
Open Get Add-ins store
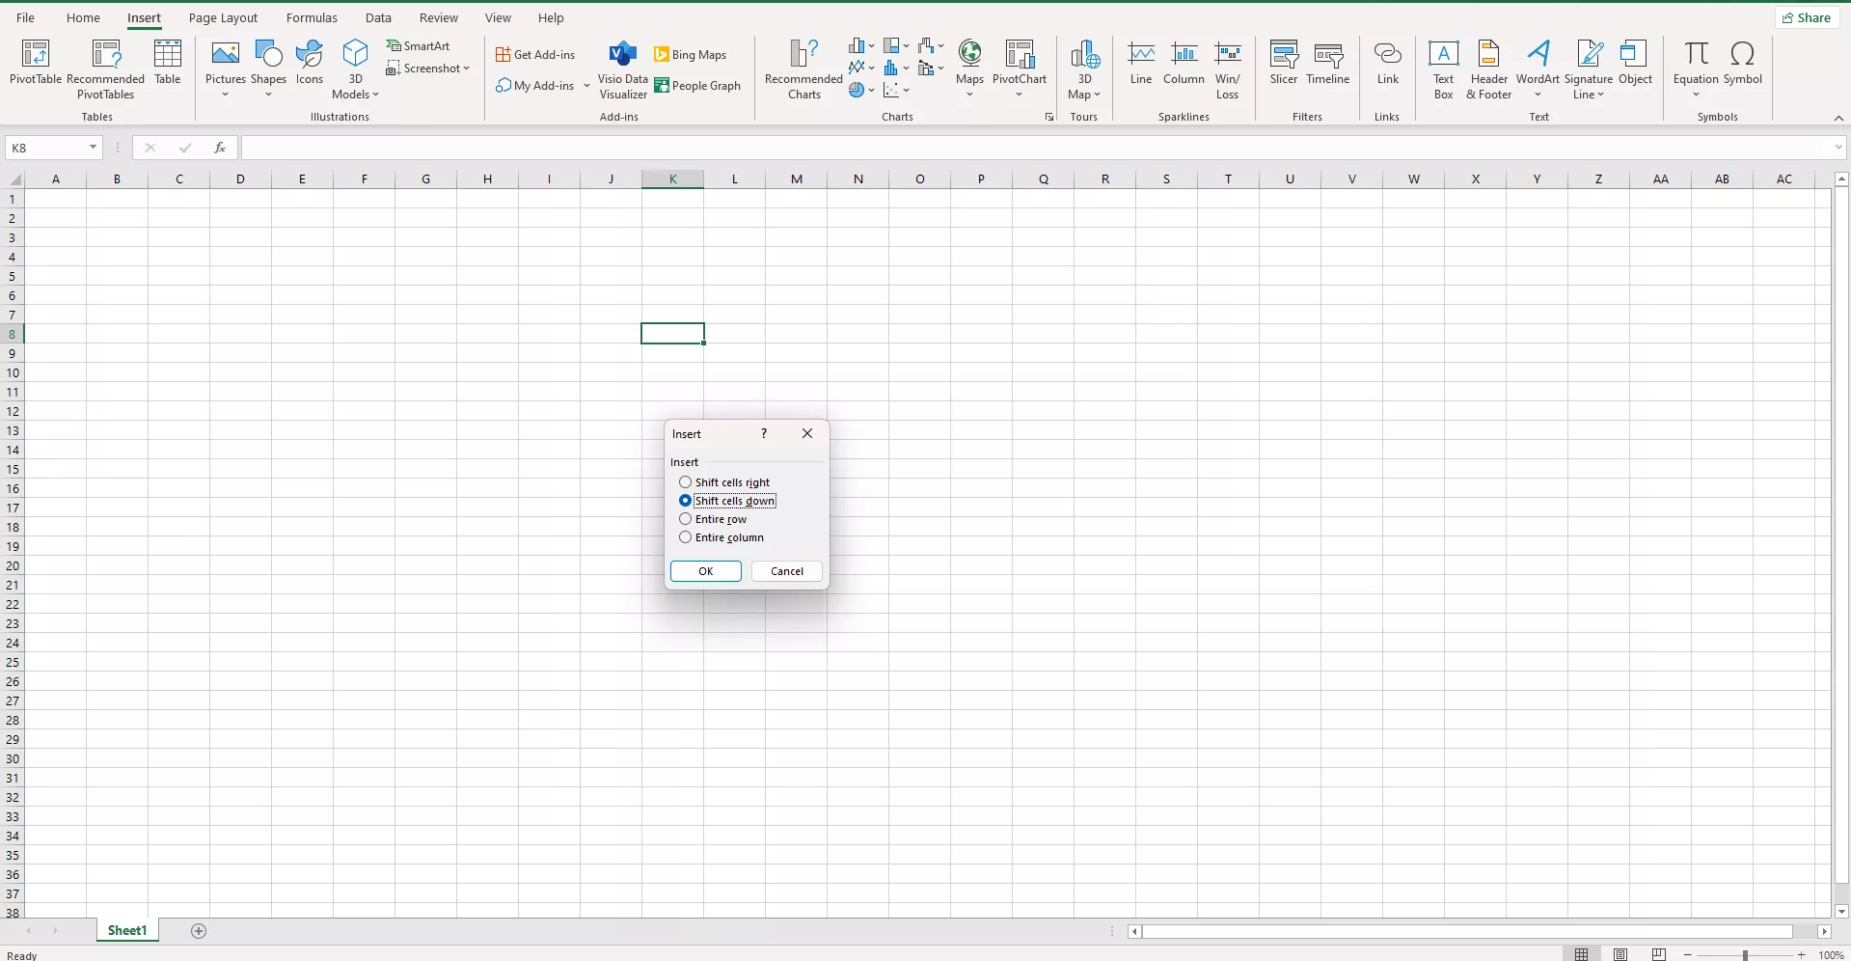(535, 54)
